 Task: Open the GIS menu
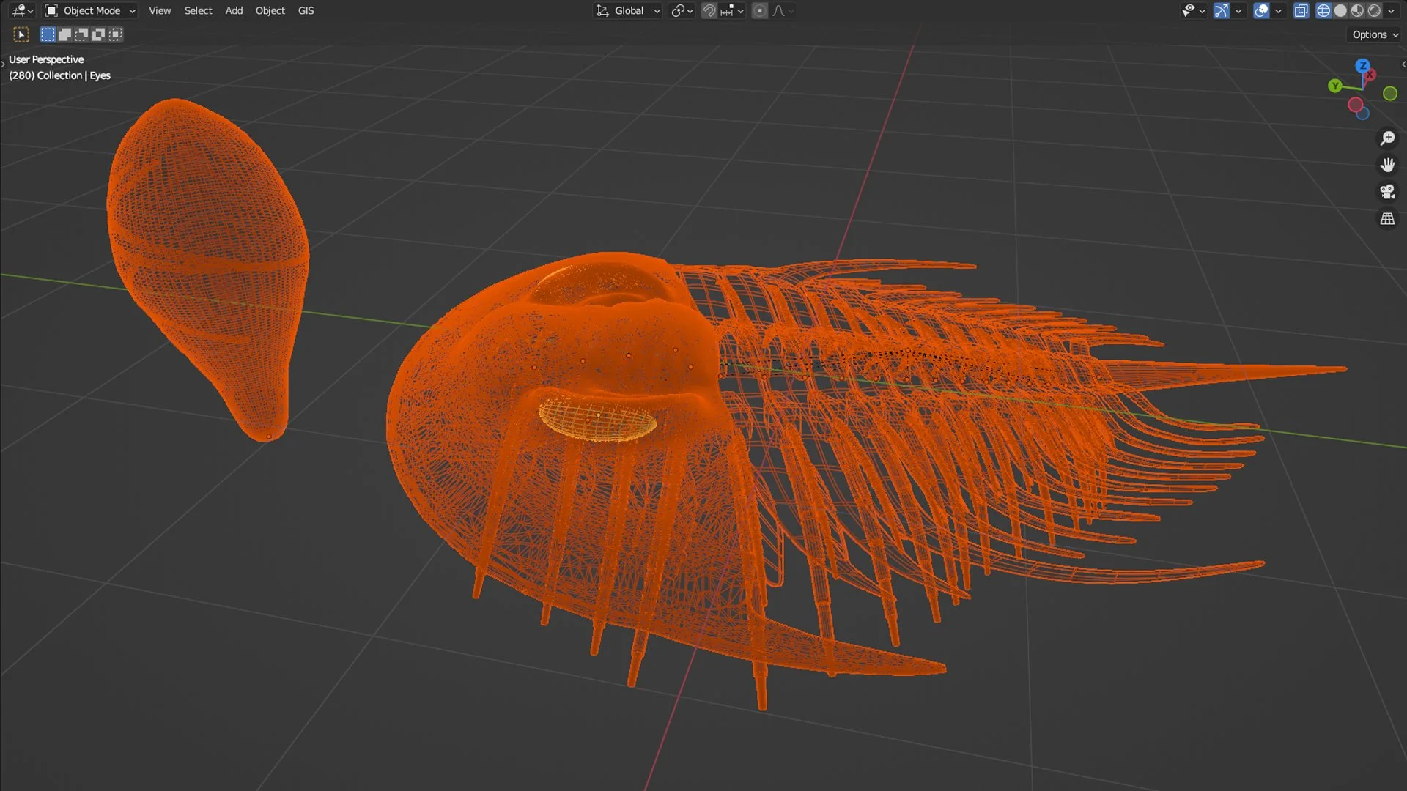306,11
